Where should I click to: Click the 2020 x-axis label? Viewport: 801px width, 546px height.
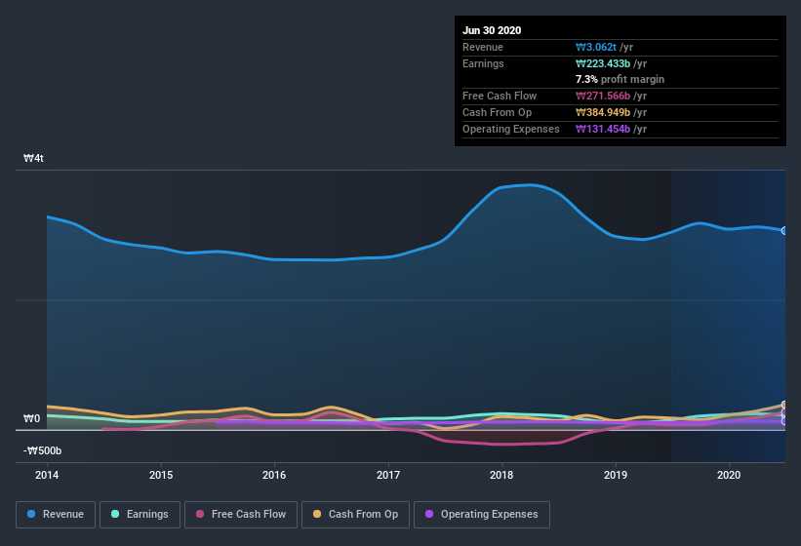729,475
